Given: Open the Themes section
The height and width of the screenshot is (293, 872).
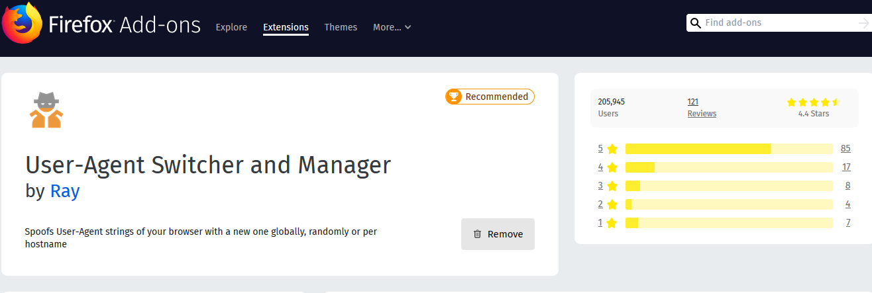Looking at the screenshot, I should (x=341, y=27).
